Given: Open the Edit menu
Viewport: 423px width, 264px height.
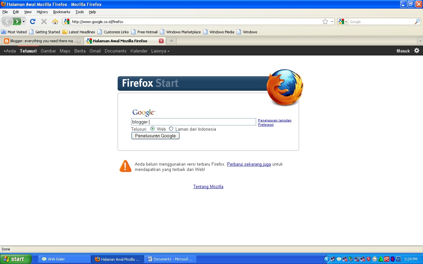Looking at the screenshot, I should 16,12.
